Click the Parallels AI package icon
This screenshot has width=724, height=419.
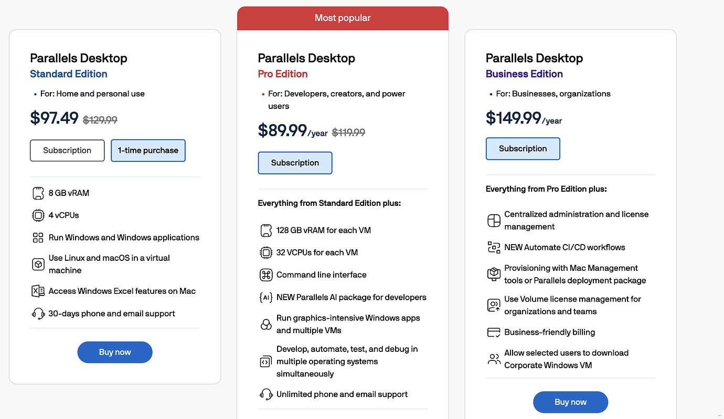[266, 297]
